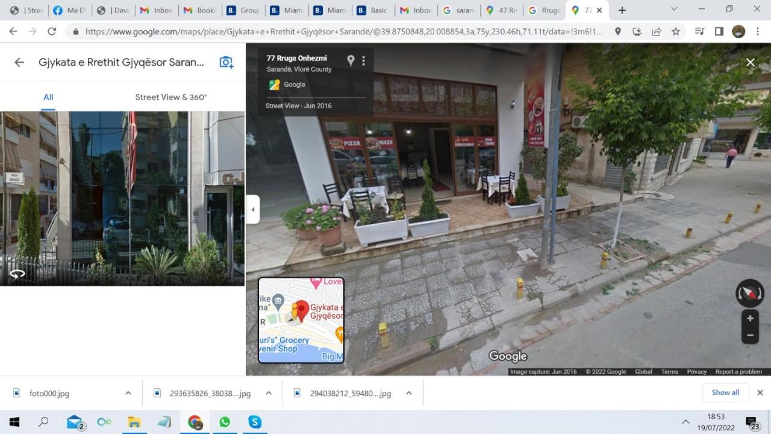
Task: Go back using the photo panel arrow
Action: pyautogui.click(x=19, y=62)
